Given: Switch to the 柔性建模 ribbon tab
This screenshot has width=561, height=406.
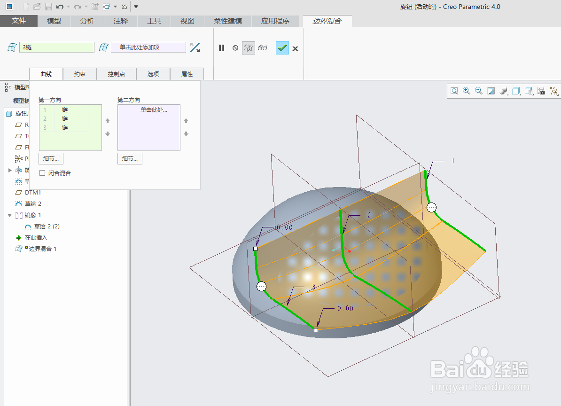Looking at the screenshot, I should [228, 21].
